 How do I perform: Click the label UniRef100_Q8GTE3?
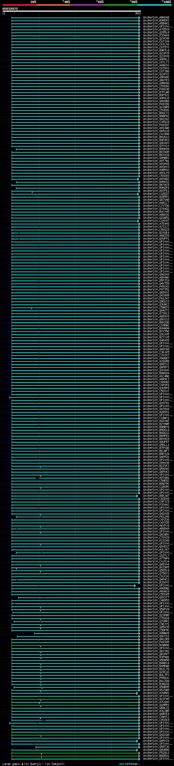[x=156, y=80]
